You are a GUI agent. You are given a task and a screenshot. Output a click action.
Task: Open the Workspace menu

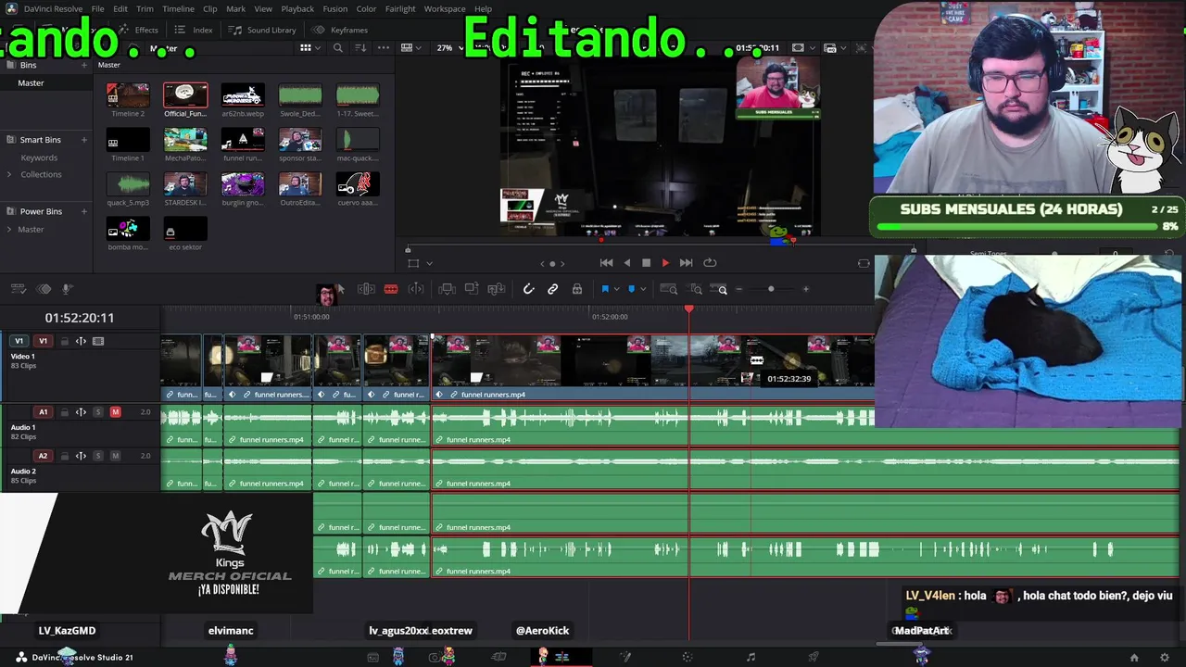pos(445,8)
